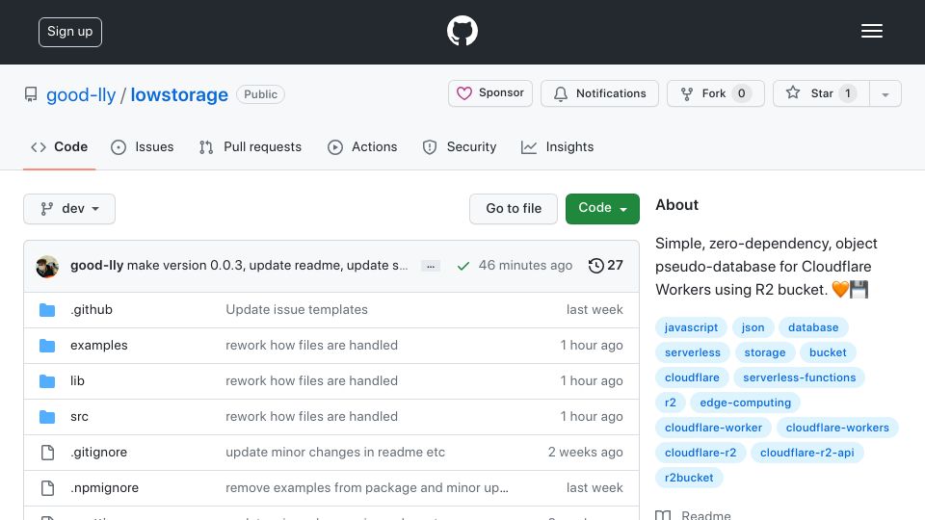Open the Pull requests tab
The height and width of the screenshot is (520, 925).
tap(251, 146)
